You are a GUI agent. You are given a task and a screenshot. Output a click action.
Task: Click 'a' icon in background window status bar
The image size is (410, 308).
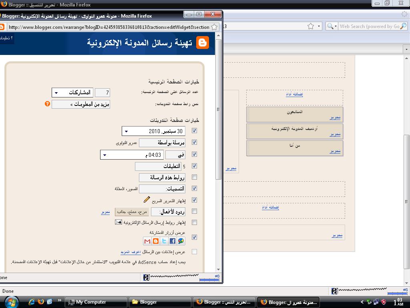(x=335, y=291)
